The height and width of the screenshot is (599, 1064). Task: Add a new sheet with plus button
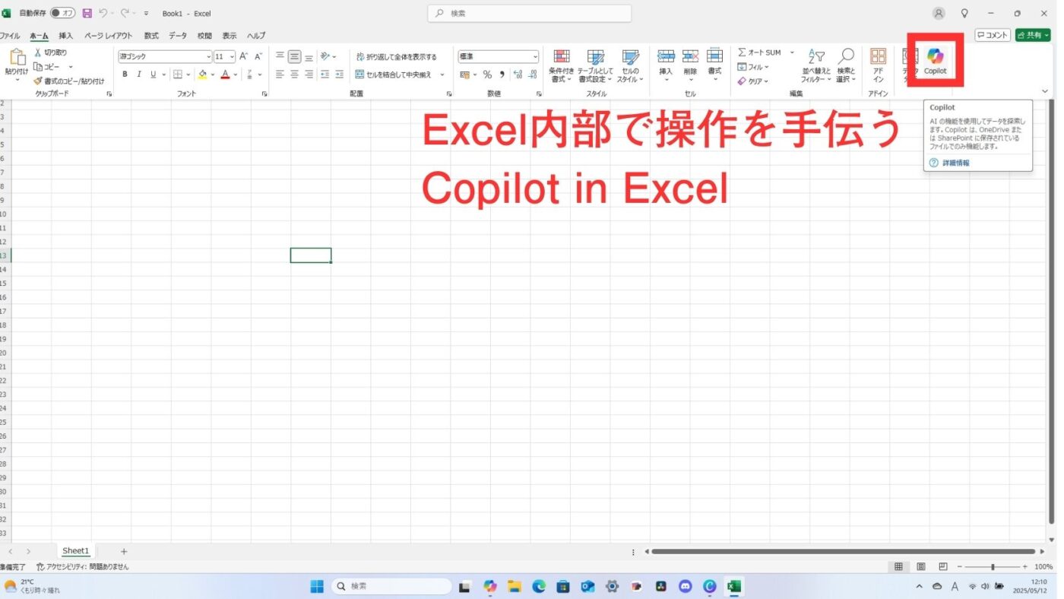pos(124,551)
